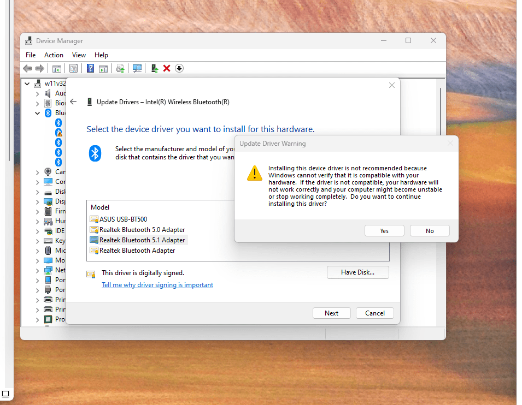Expand the Keyboards category chevron
This screenshot has height=405, width=522.
pyautogui.click(x=37, y=241)
